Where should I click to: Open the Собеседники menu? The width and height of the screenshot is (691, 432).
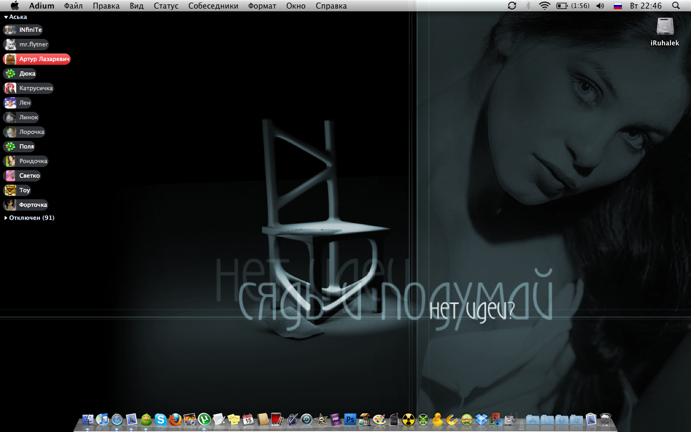point(213,6)
